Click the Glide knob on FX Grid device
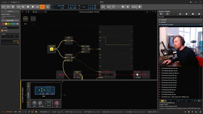 pyautogui.click(x=40, y=103)
